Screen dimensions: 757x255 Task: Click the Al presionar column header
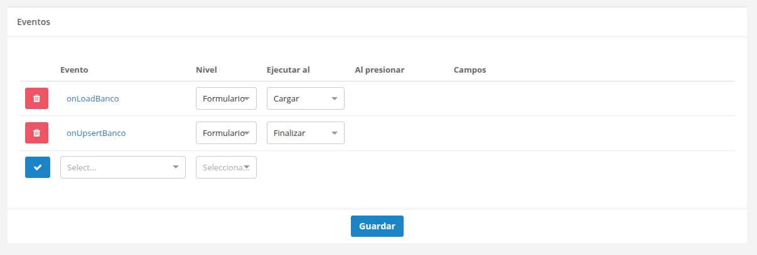[379, 70]
